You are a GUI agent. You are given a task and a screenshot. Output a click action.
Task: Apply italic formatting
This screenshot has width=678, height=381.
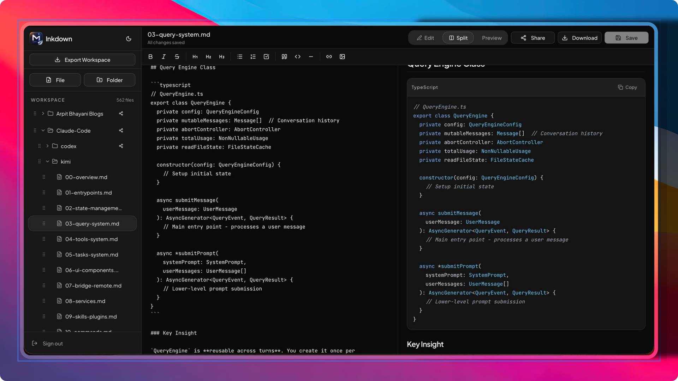163,56
